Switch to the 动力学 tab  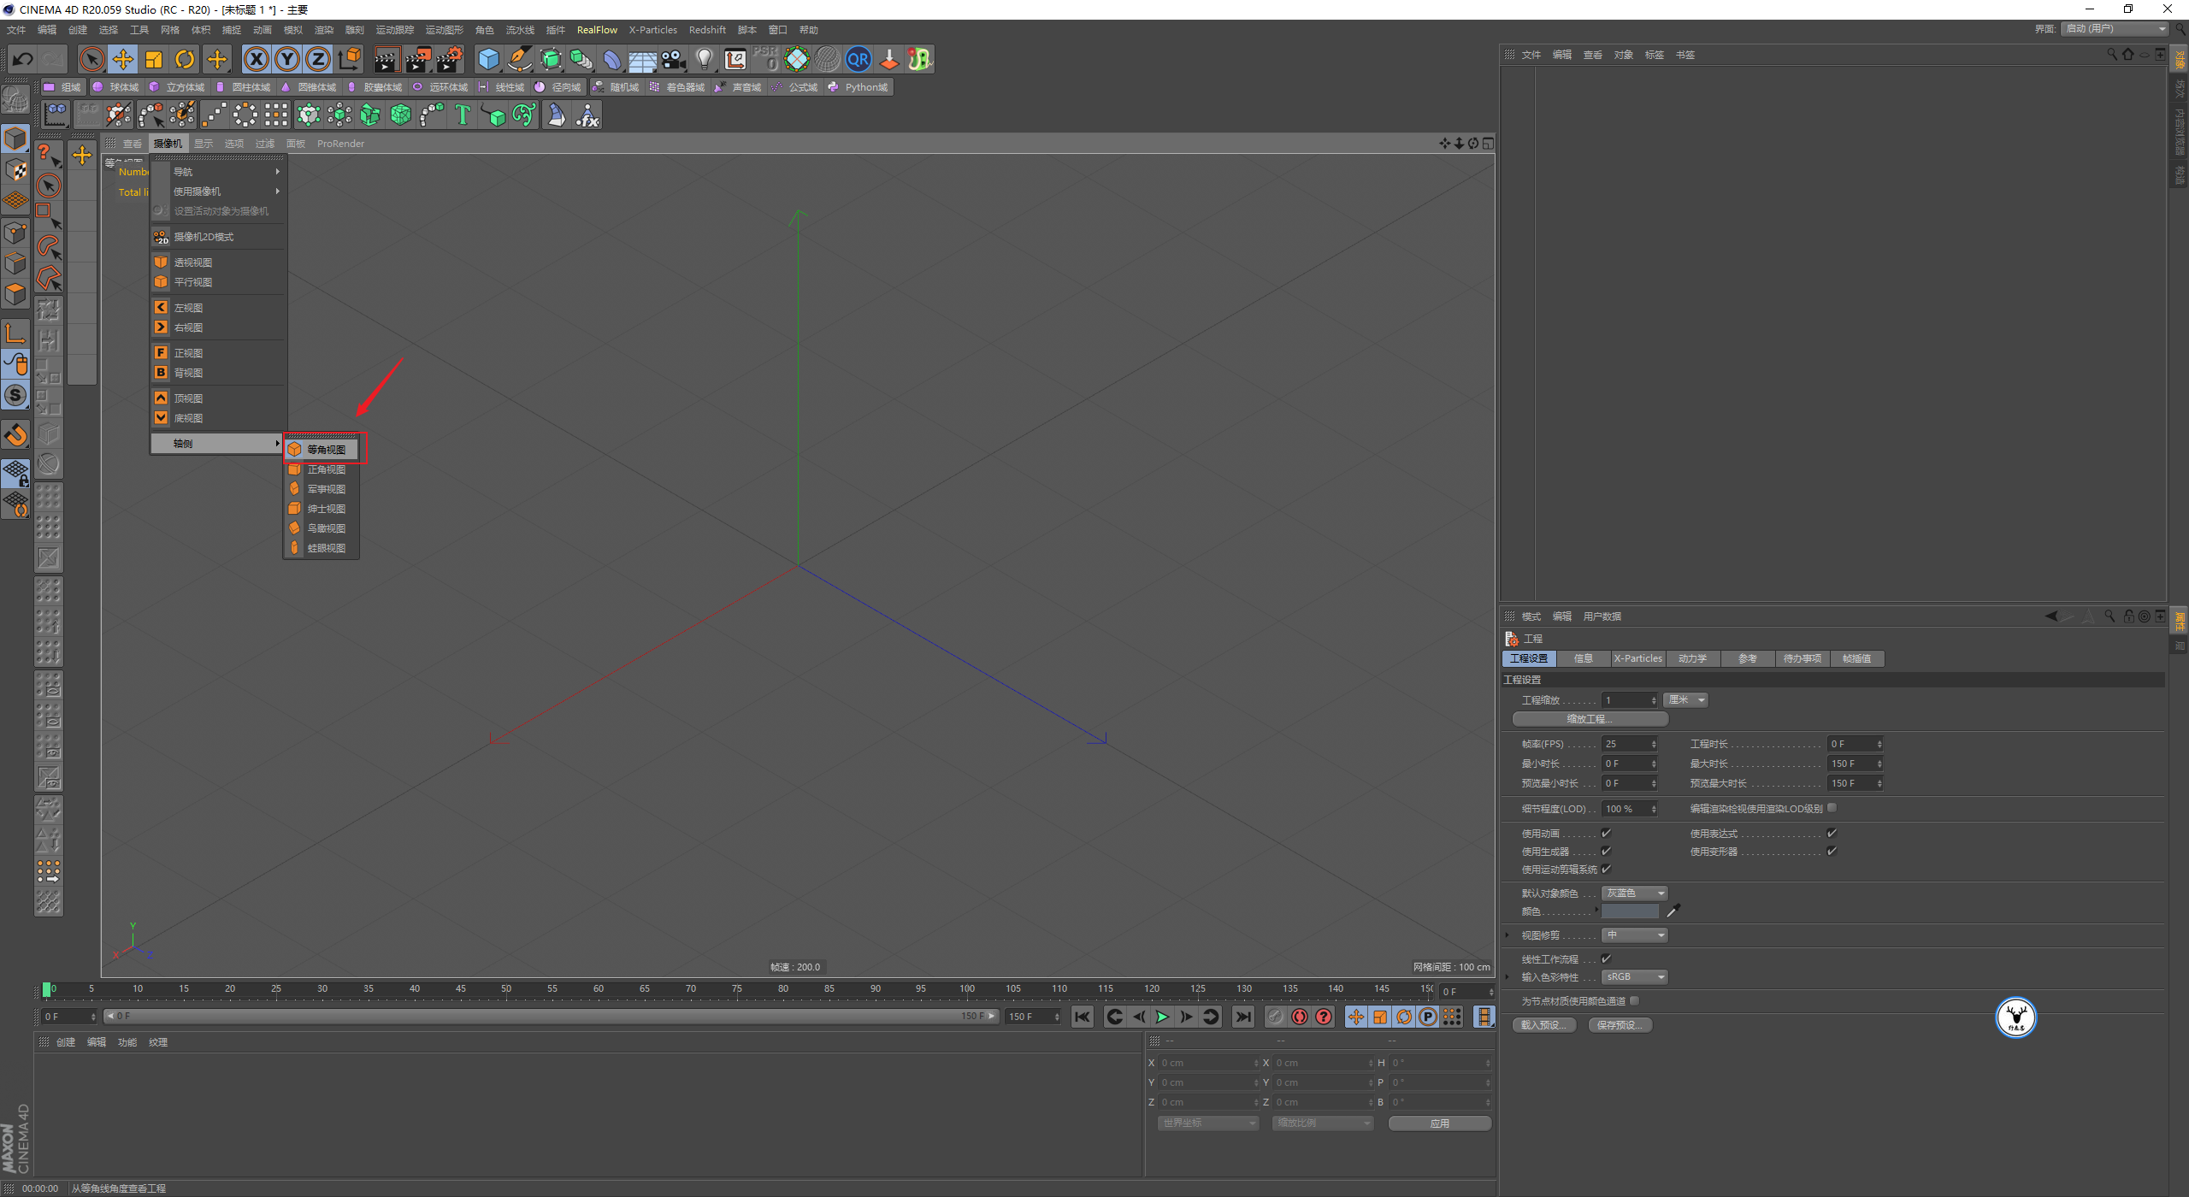coord(1692,658)
